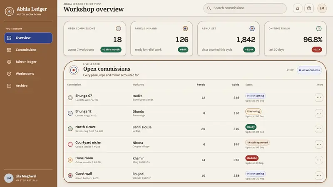Sort by the Abhla column header
The width and height of the screenshot is (333, 187).
click(x=236, y=85)
